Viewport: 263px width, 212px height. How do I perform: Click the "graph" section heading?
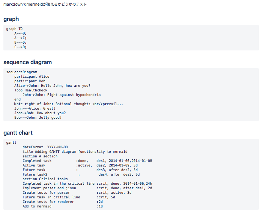11,19
